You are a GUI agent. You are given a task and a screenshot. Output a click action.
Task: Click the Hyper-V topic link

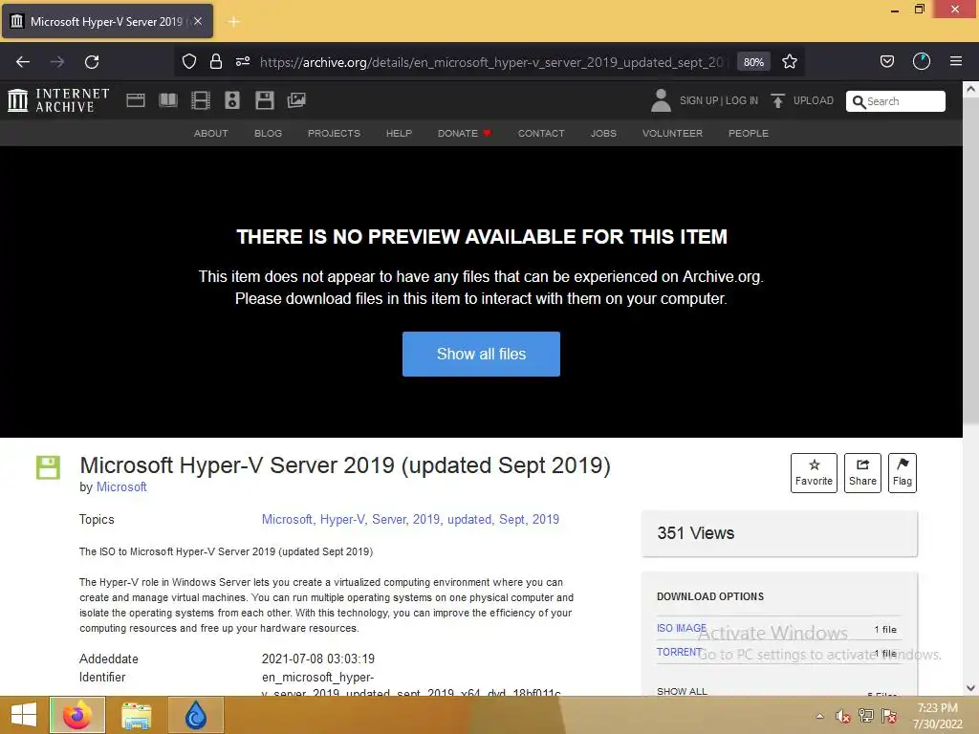pyautogui.click(x=342, y=519)
